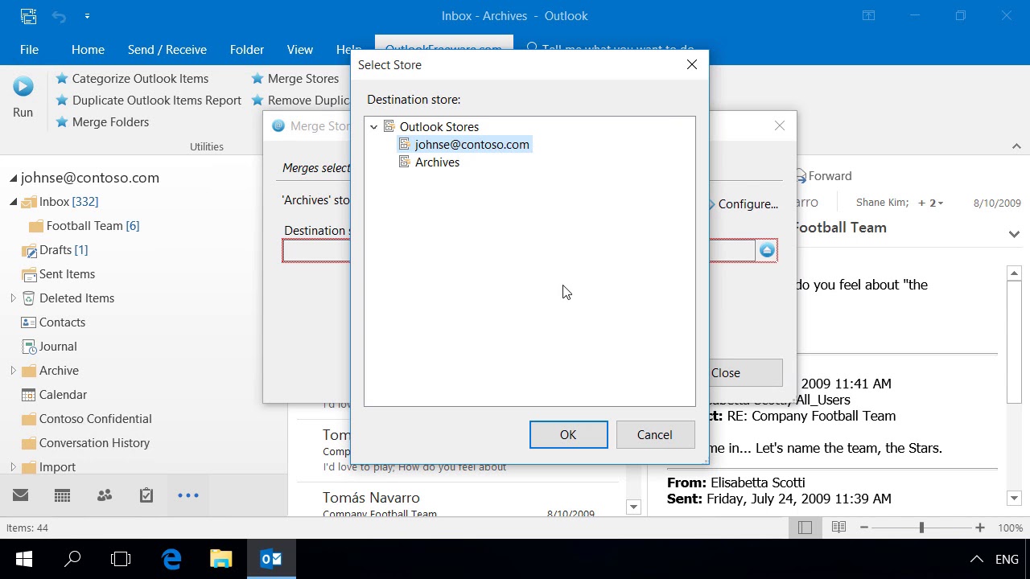Viewport: 1030px width, 579px height.
Task: Expand the Import folder
Action: (x=14, y=467)
